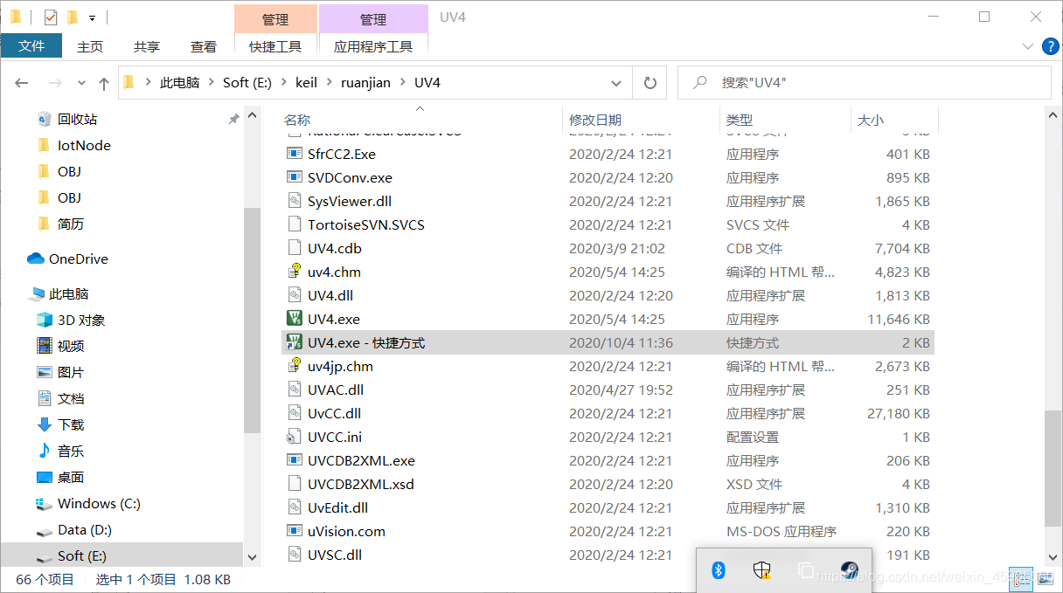This screenshot has height=593, width=1063.
Task: Select IotNode folder in the sidebar
Action: coord(84,145)
